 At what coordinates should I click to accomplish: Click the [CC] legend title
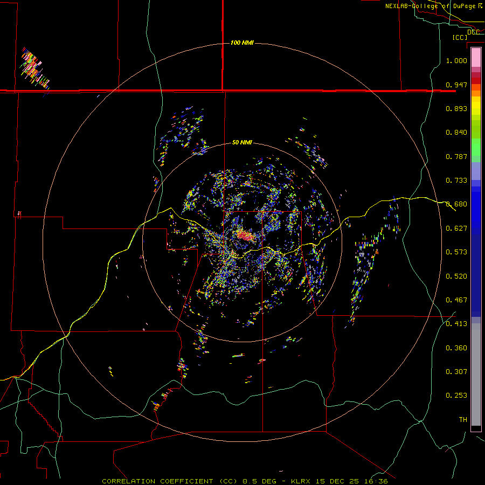pyautogui.click(x=460, y=37)
